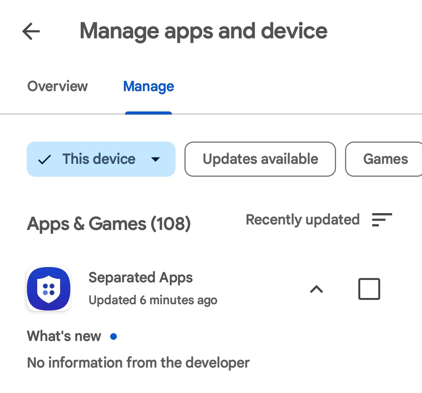Image resolution: width=422 pixels, height=393 pixels.
Task: Select the shield badge on Separated Apps
Action: pos(48,289)
